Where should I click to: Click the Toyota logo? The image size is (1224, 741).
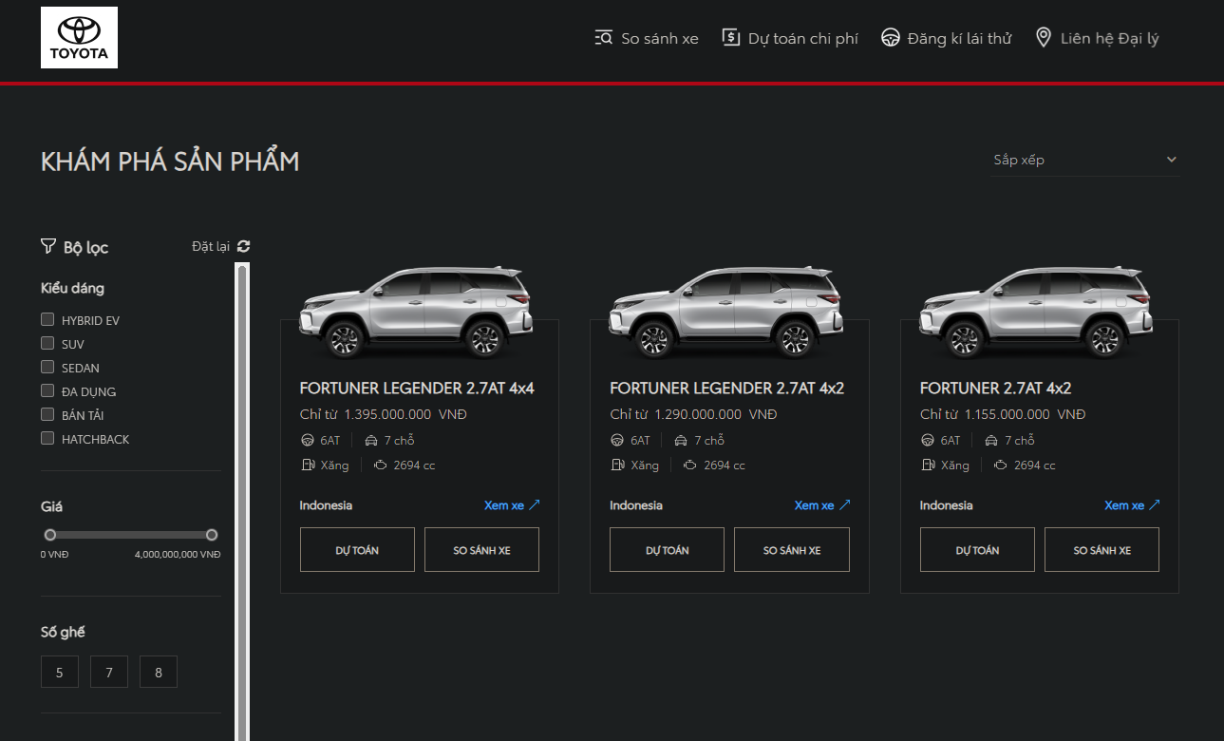[79, 38]
